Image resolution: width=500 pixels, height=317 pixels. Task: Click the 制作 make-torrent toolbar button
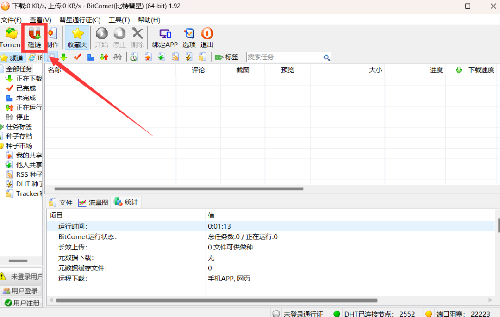pos(53,37)
